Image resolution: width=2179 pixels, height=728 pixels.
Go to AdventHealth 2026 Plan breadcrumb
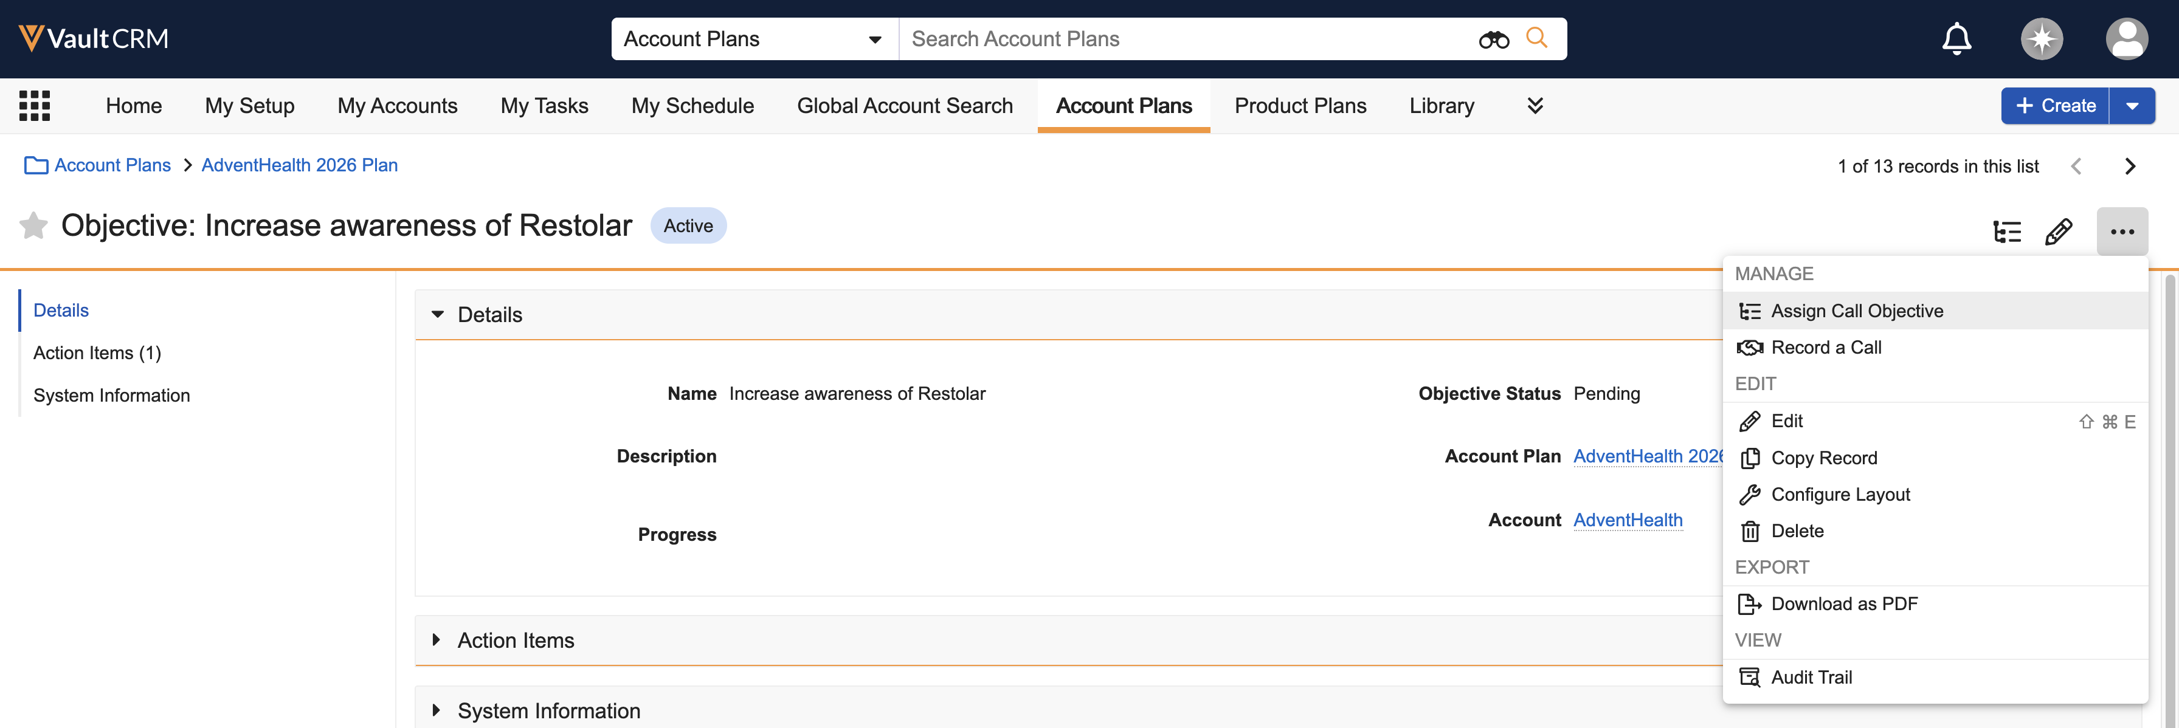coord(300,166)
